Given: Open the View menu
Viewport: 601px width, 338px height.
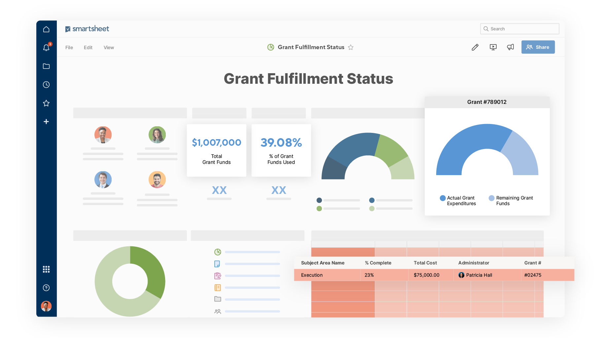Looking at the screenshot, I should tap(109, 47).
